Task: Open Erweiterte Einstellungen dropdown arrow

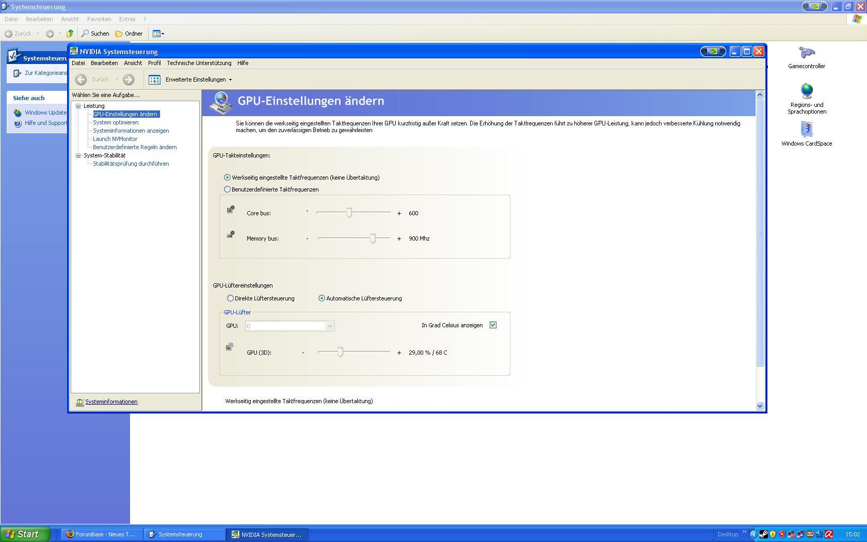Action: tap(230, 80)
